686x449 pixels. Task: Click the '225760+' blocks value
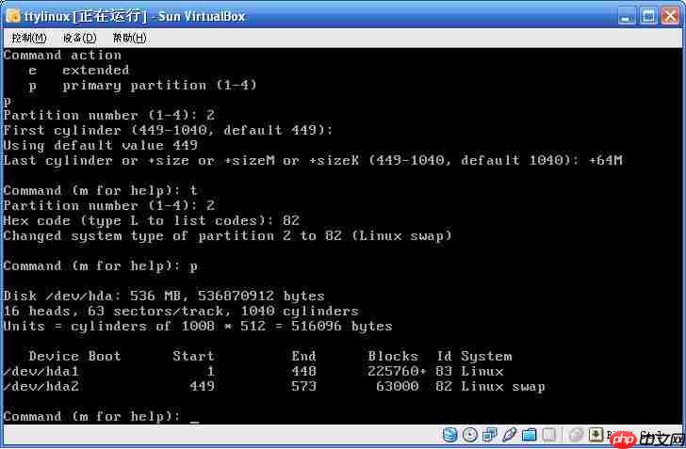tap(397, 371)
